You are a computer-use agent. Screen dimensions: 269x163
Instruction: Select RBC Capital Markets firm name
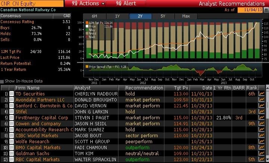click(x=38, y=159)
